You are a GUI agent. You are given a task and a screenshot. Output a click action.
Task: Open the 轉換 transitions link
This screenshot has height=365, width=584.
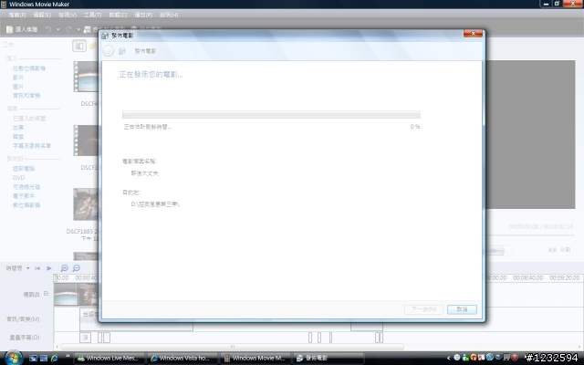18,137
